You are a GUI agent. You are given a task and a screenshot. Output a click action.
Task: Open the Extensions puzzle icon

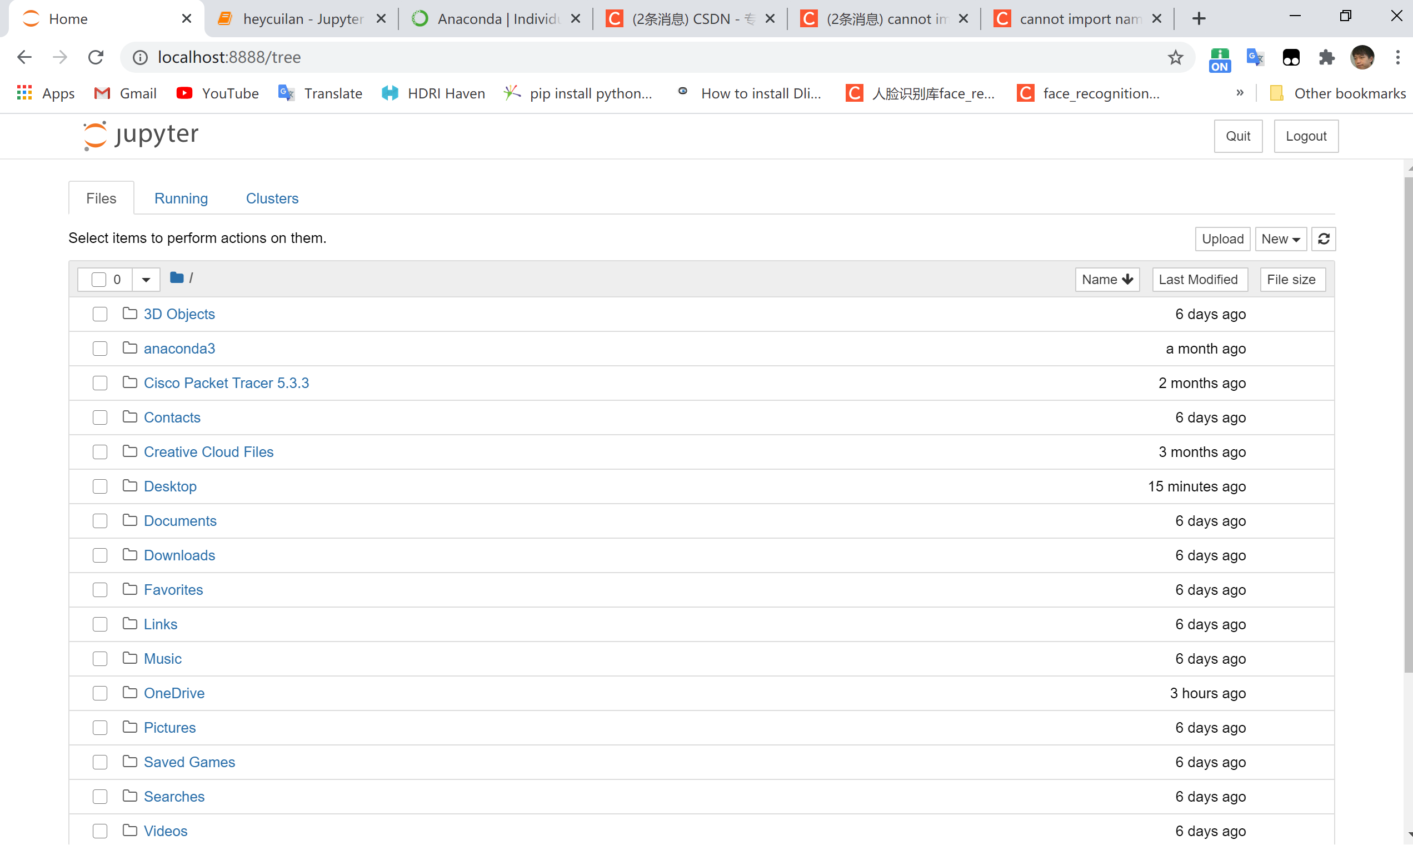[1326, 57]
